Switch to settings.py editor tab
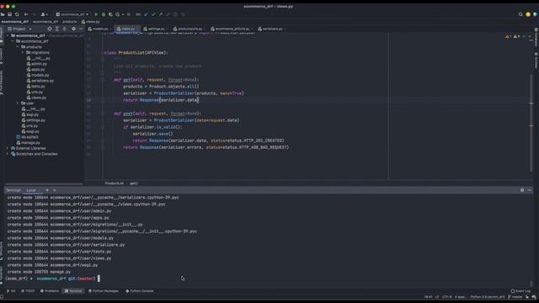 click(x=155, y=29)
